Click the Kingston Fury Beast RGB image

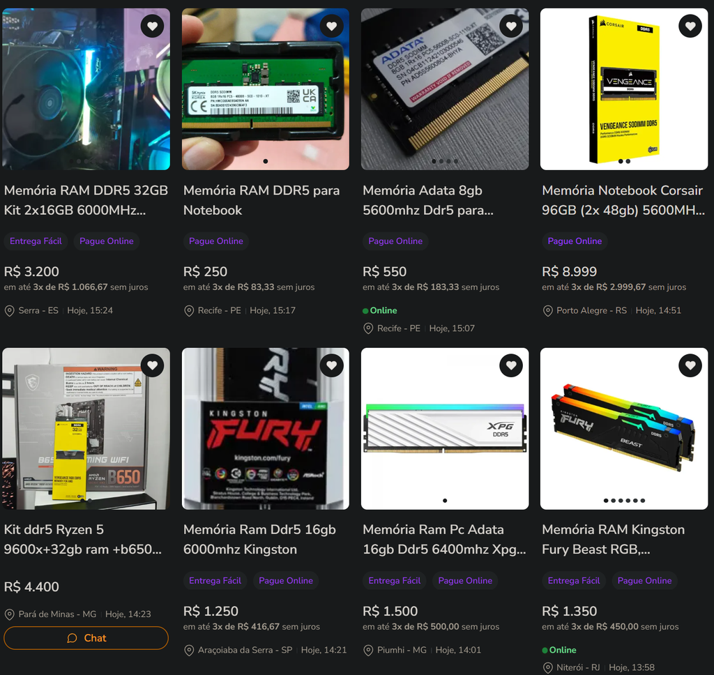[624, 429]
